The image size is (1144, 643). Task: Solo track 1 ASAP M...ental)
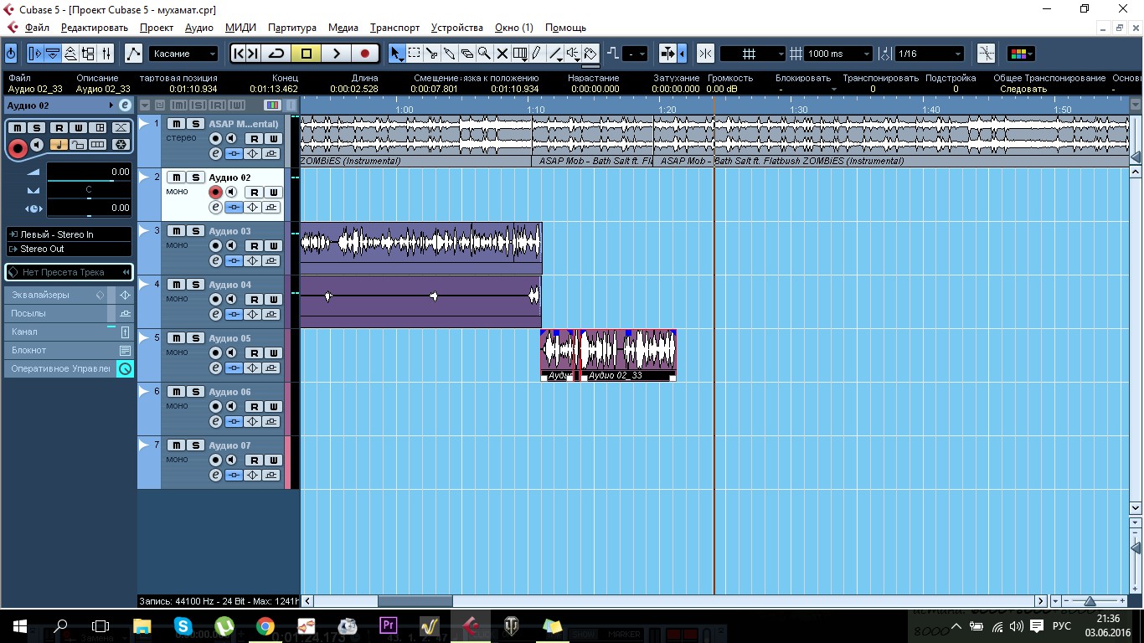(x=193, y=124)
